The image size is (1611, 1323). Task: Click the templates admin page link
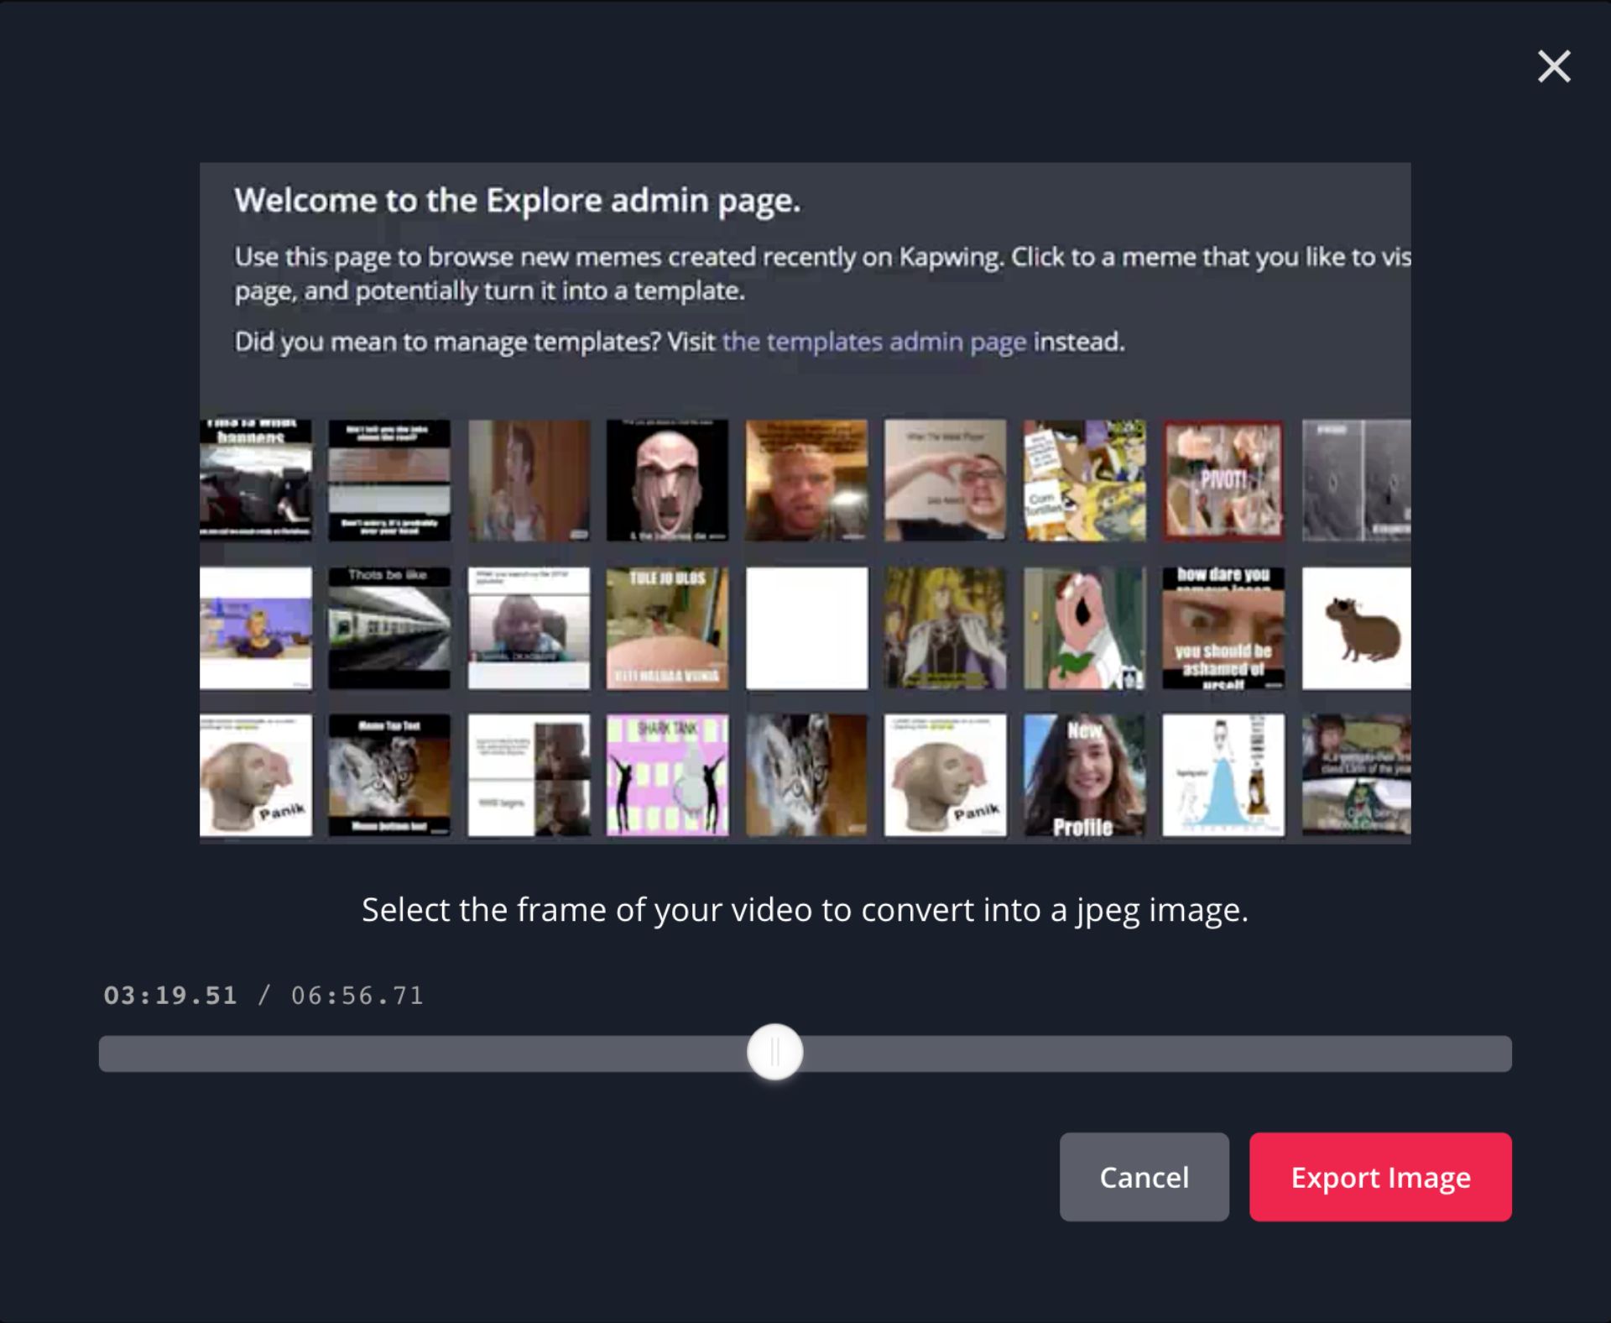pos(873,342)
